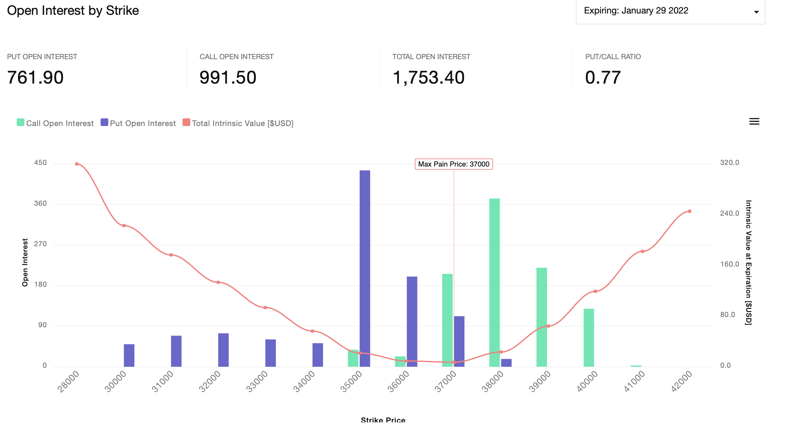Select the put bar at 30000 strike
The image size is (788, 434).
pos(129,355)
